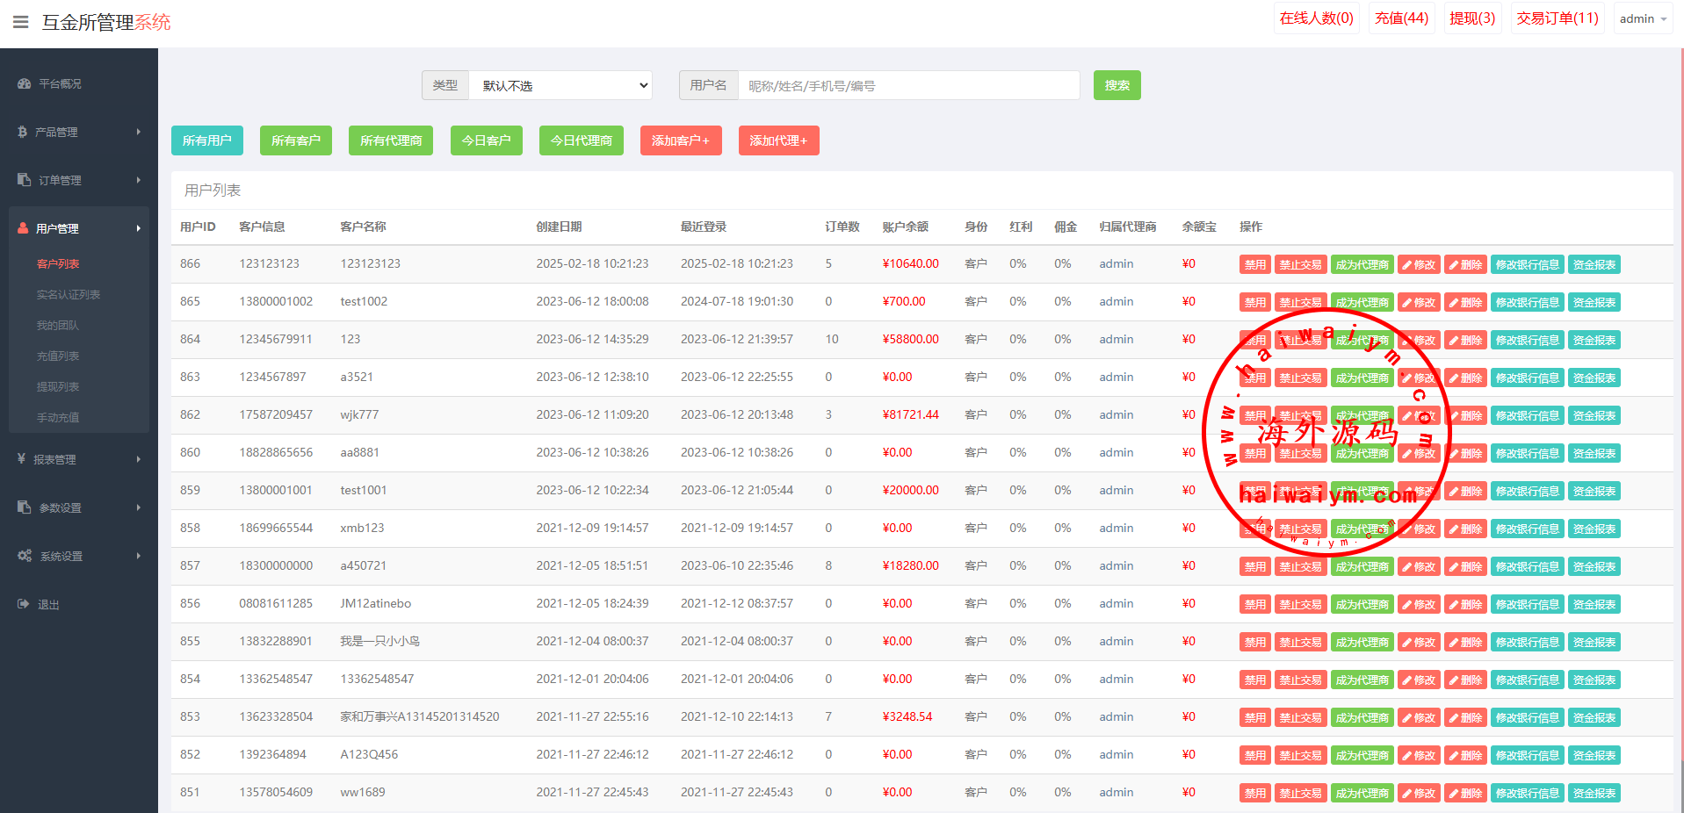This screenshot has width=1684, height=813.
Task: Open 充值(44) notification in header
Action: 1401,18
